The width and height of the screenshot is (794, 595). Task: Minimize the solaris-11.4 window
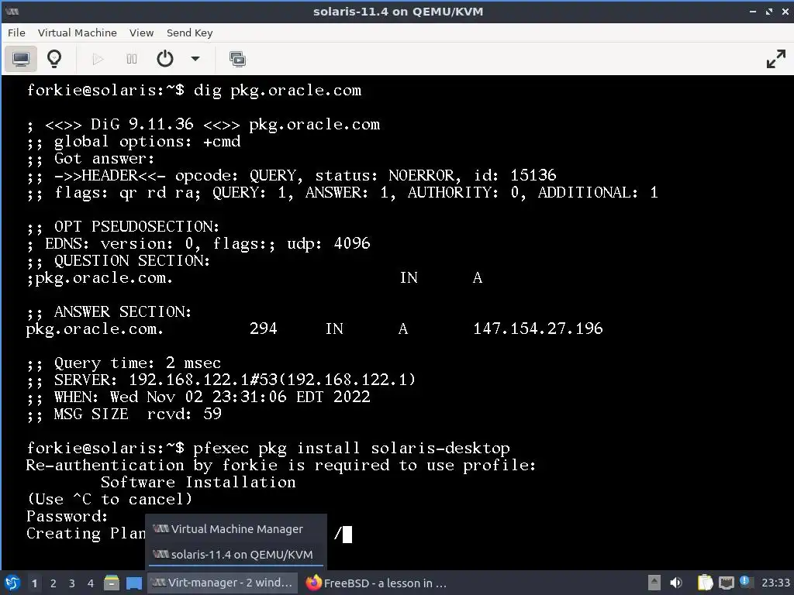pos(752,11)
